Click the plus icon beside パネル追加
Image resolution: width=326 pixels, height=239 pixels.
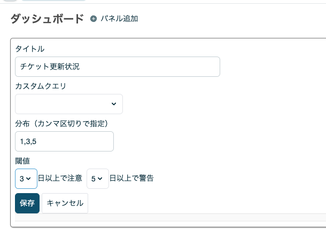pyautogui.click(x=94, y=19)
